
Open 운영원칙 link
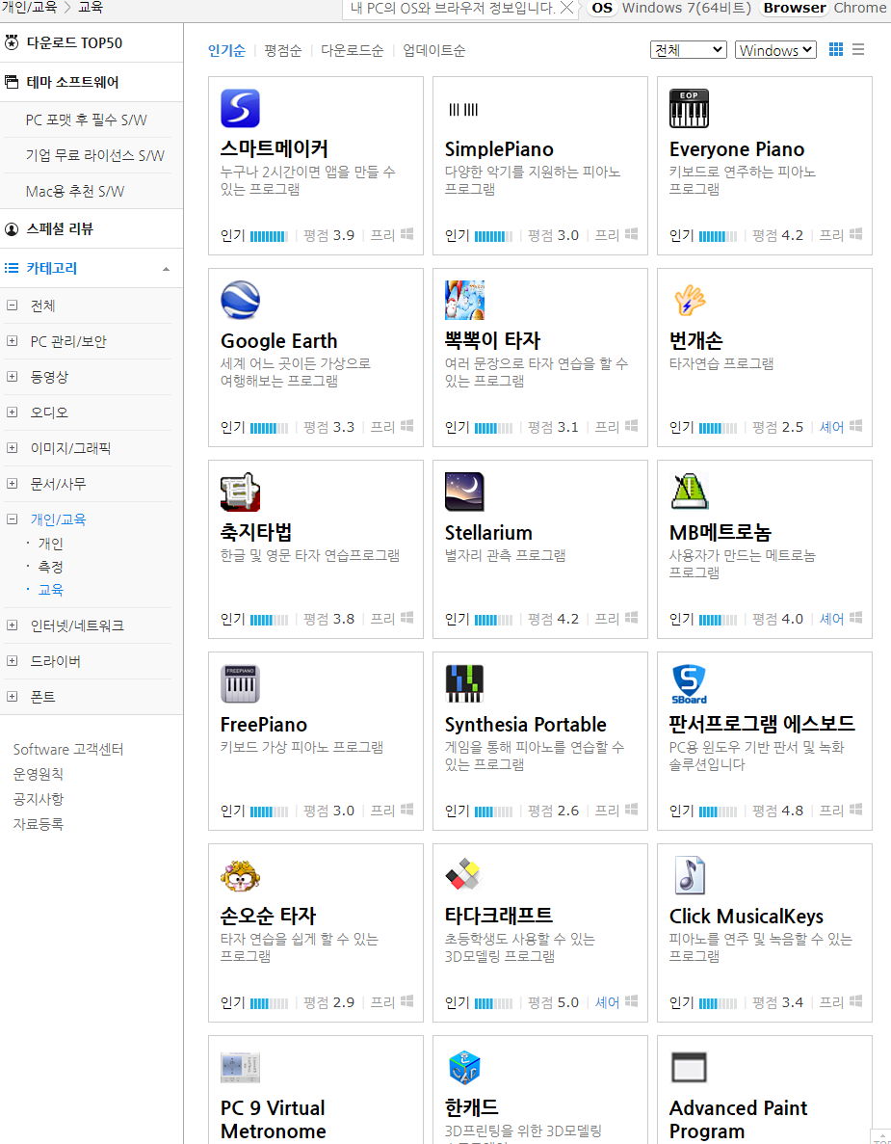38,774
